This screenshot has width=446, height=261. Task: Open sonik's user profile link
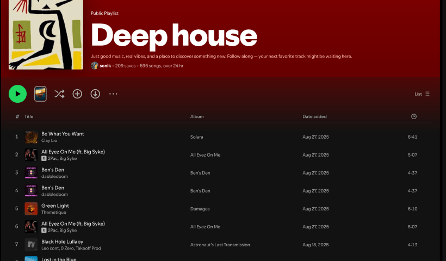106,66
